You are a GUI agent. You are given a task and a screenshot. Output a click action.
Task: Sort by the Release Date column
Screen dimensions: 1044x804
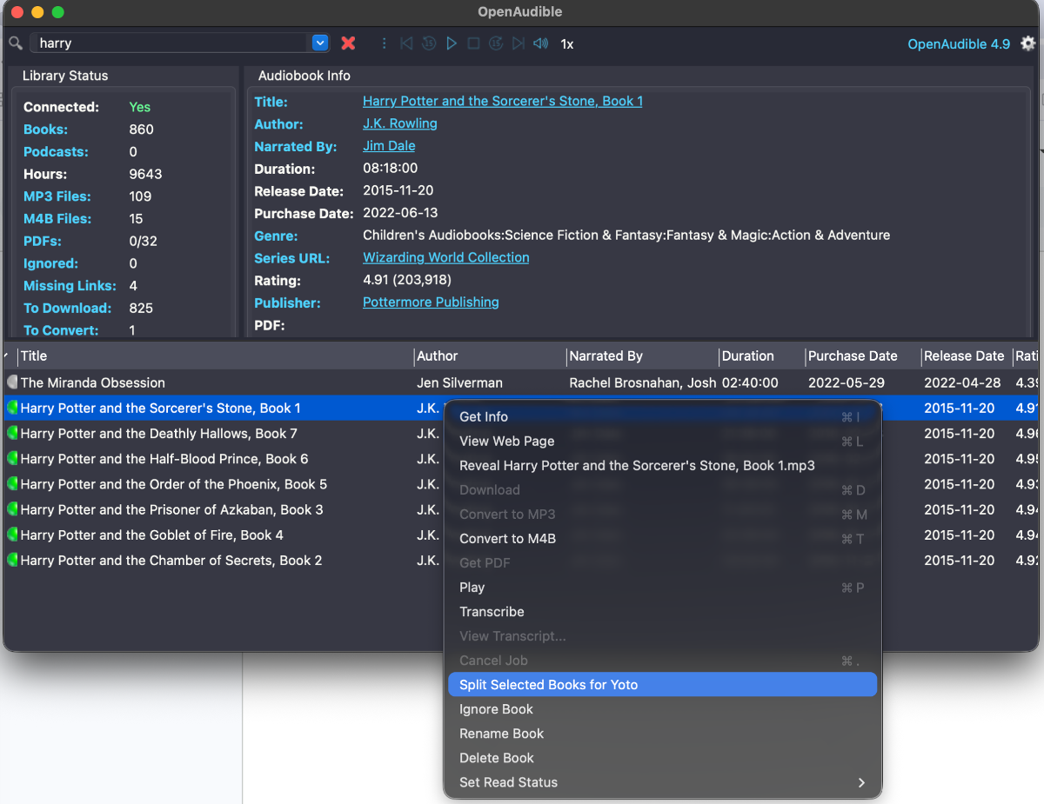point(965,356)
